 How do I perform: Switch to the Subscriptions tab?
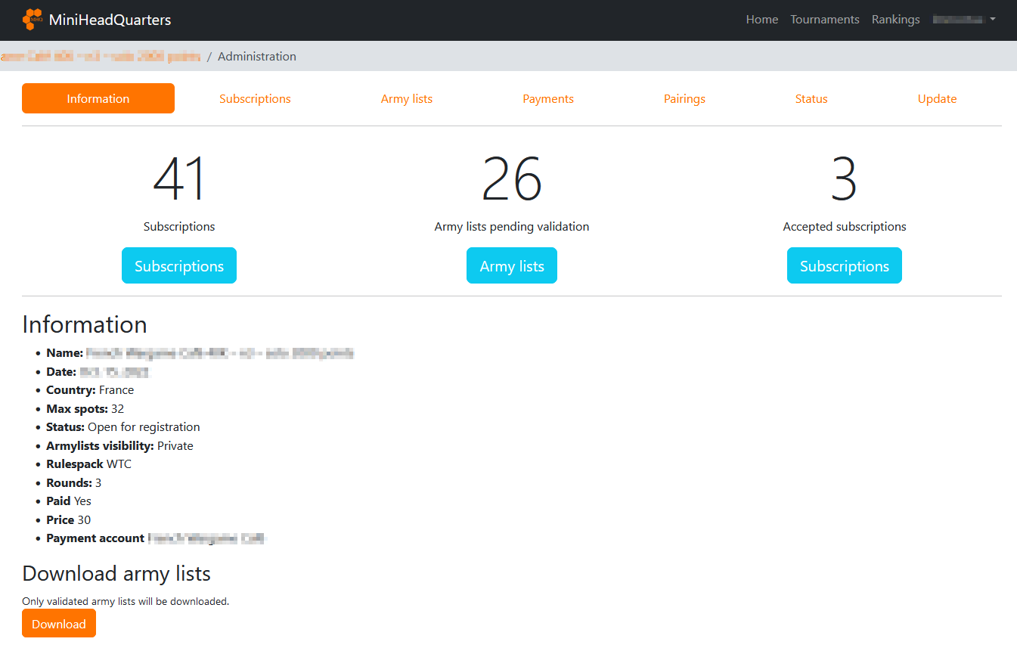[x=255, y=99]
